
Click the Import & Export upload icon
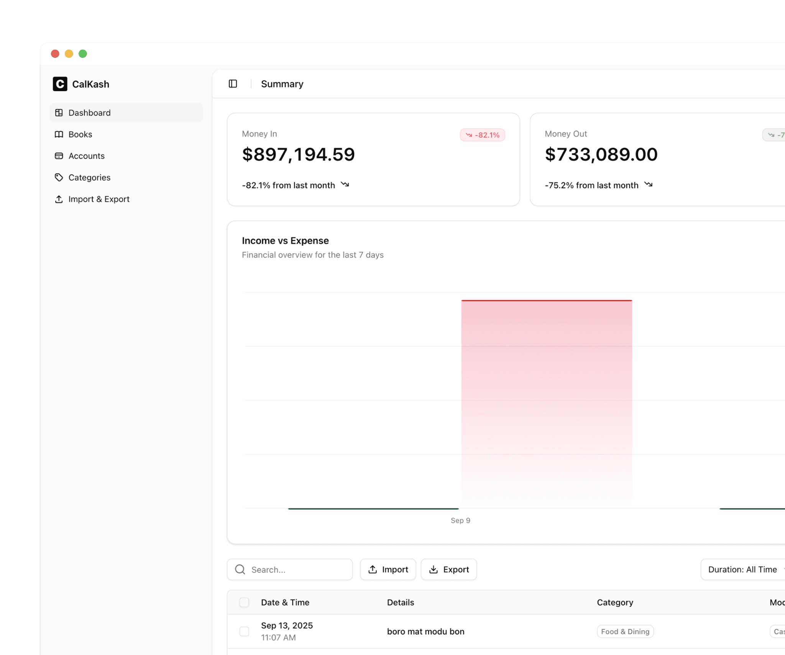[x=59, y=199]
